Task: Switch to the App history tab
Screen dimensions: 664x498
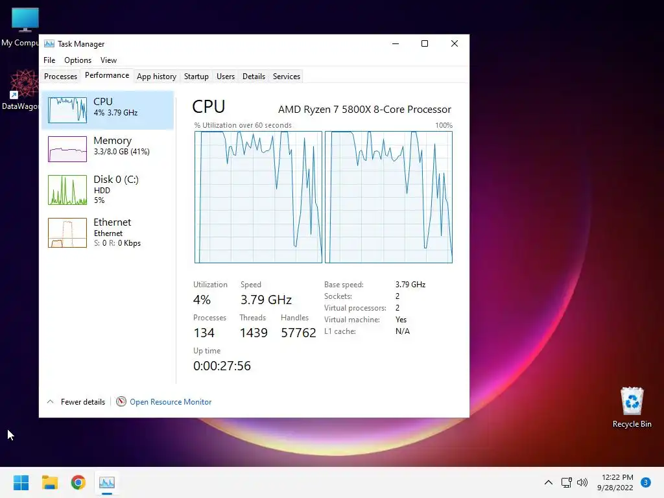Action: tap(156, 77)
